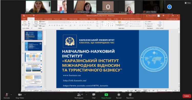Toggle Italic formatting

coord(52,25)
